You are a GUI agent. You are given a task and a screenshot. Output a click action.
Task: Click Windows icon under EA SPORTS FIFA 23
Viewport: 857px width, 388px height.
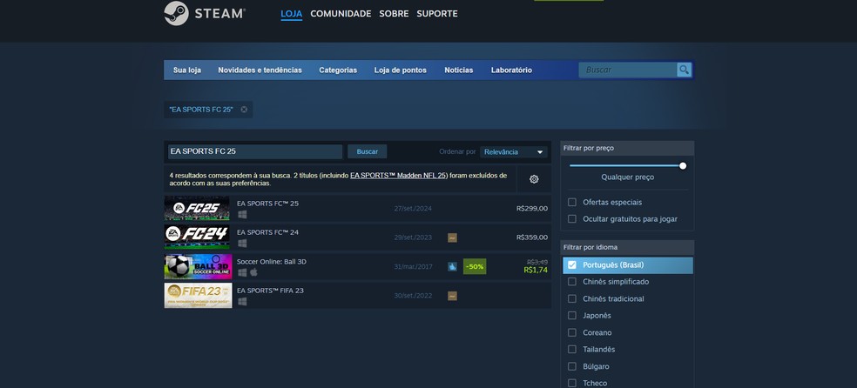tap(241, 301)
